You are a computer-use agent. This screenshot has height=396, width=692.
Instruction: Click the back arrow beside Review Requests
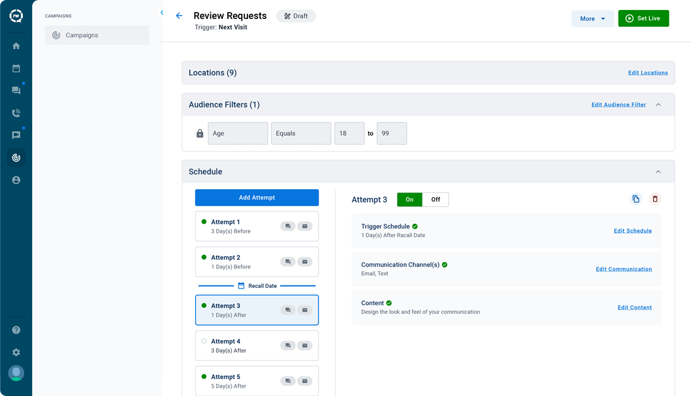click(179, 16)
